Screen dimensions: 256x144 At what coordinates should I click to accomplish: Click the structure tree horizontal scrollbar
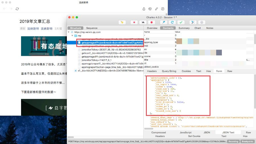[x=71, y=137]
